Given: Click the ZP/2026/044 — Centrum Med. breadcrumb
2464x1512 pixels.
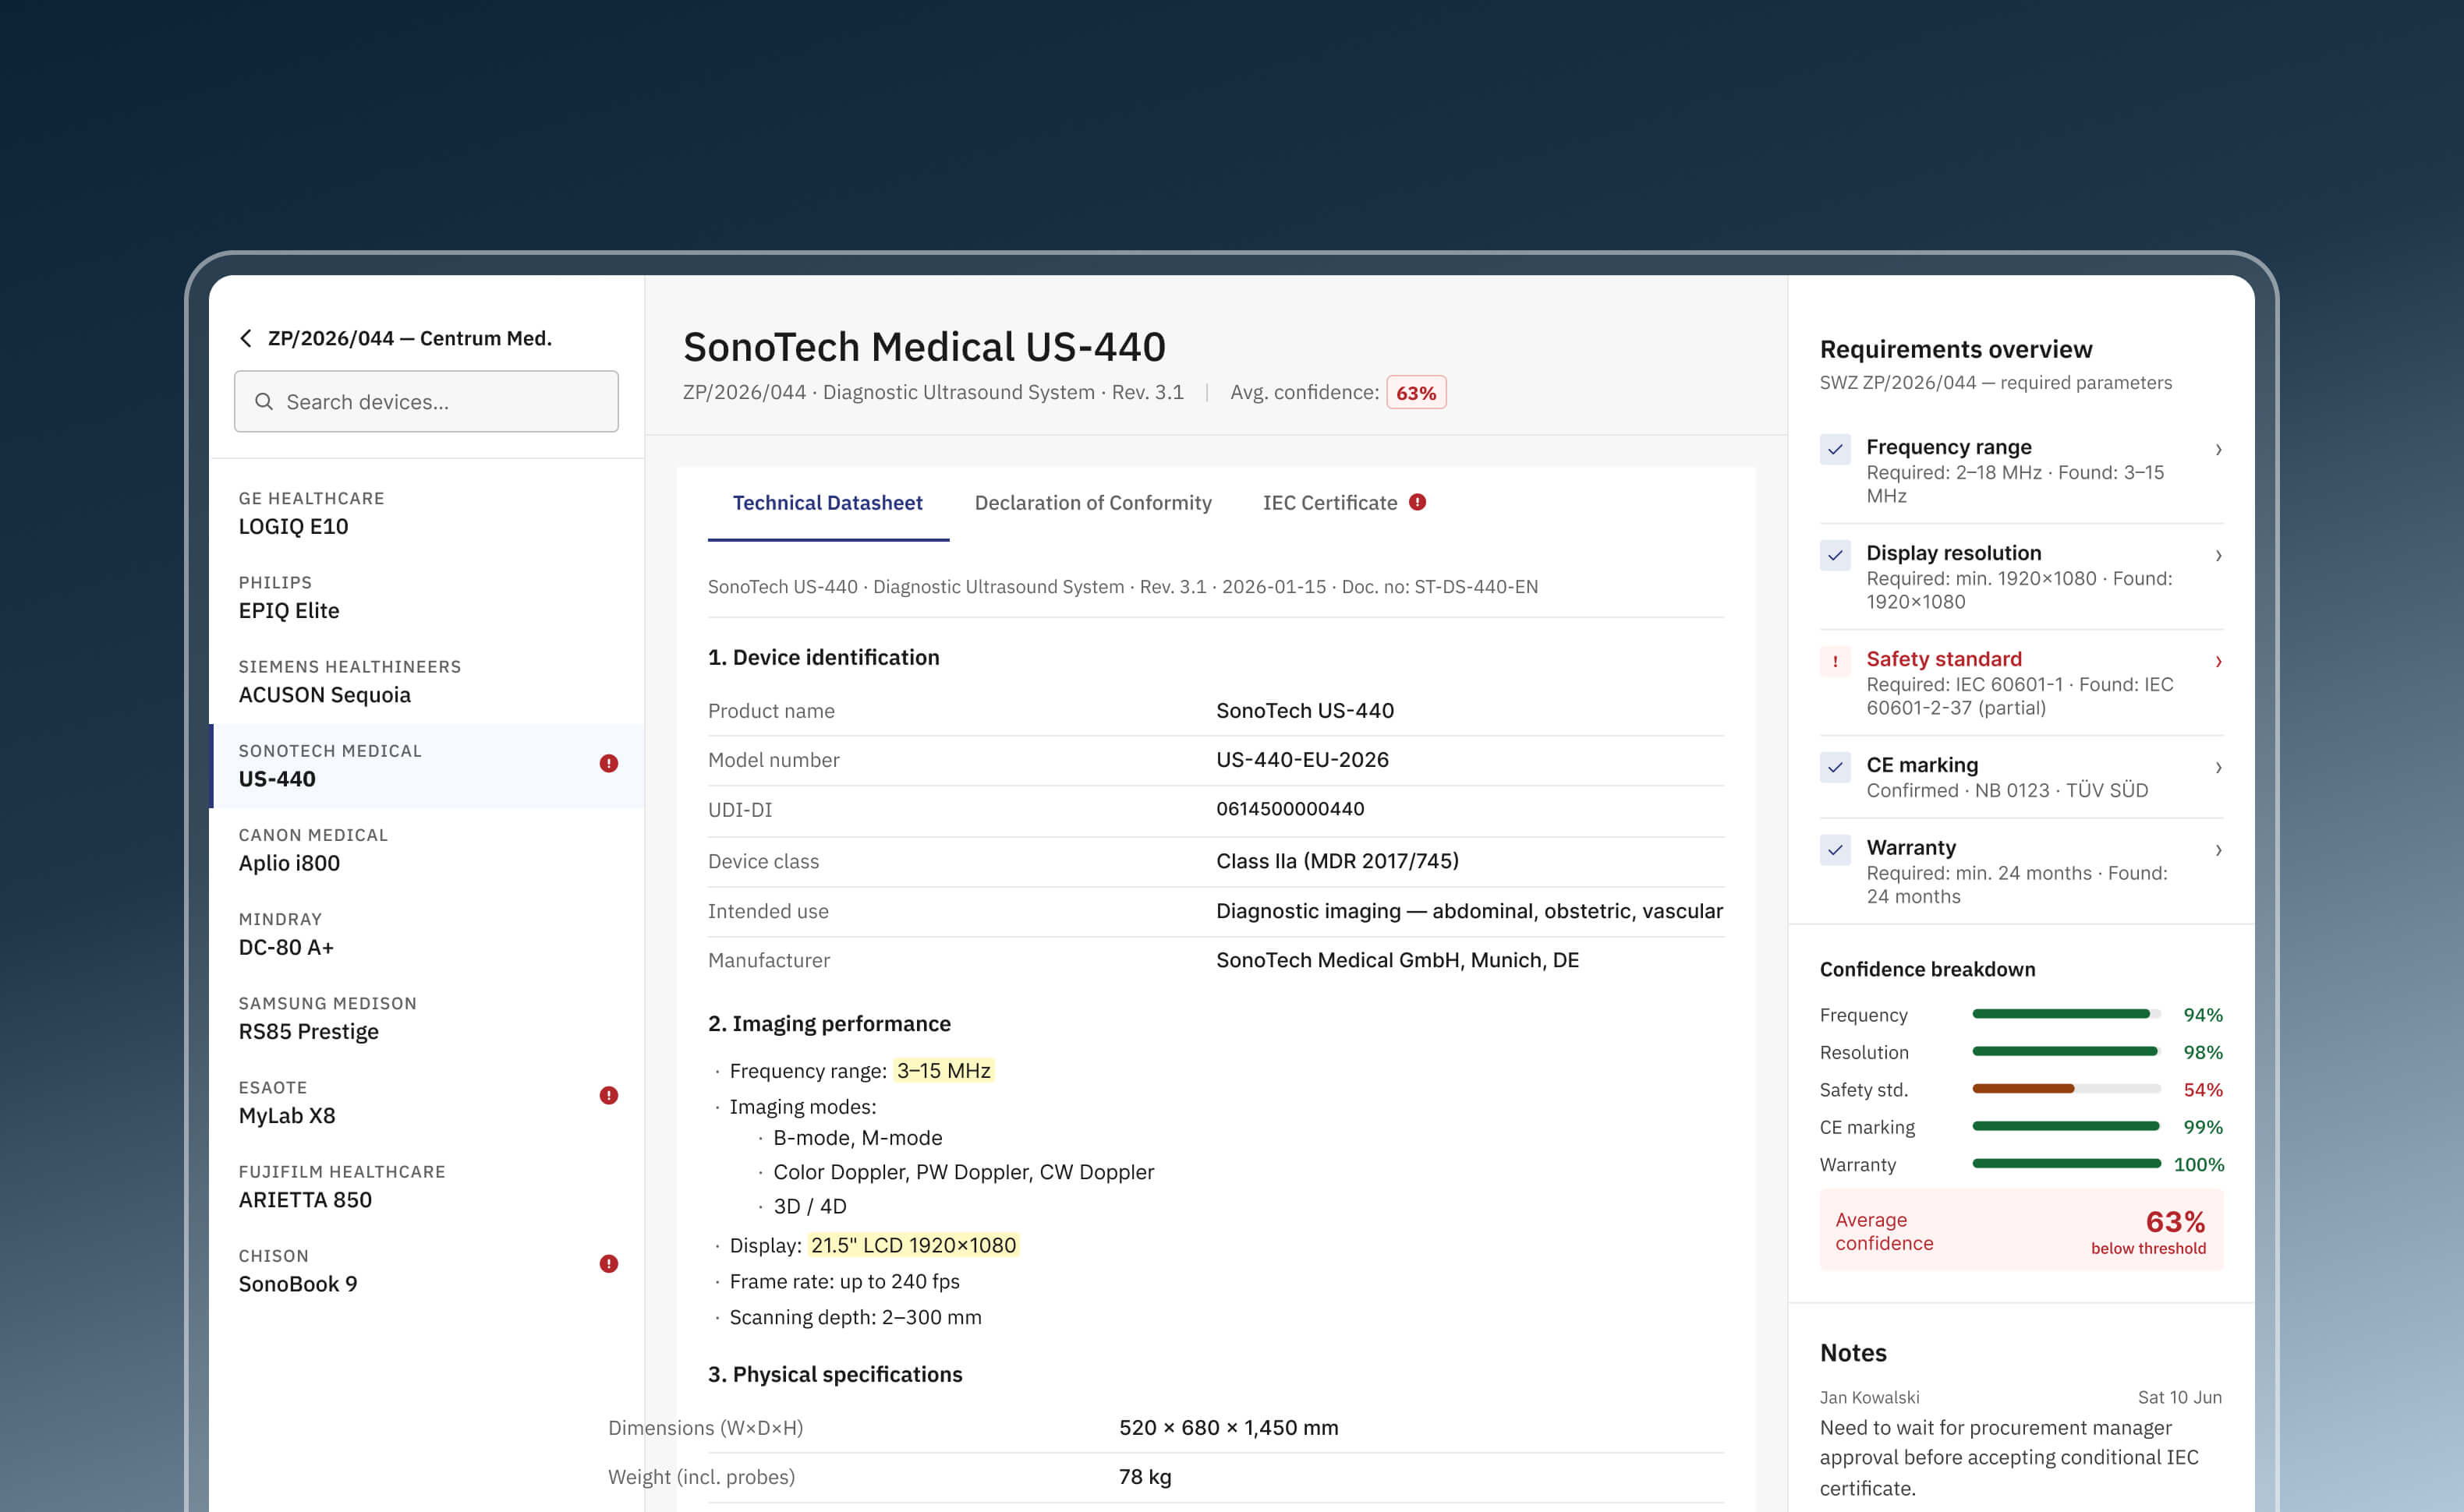Looking at the screenshot, I should (410, 339).
